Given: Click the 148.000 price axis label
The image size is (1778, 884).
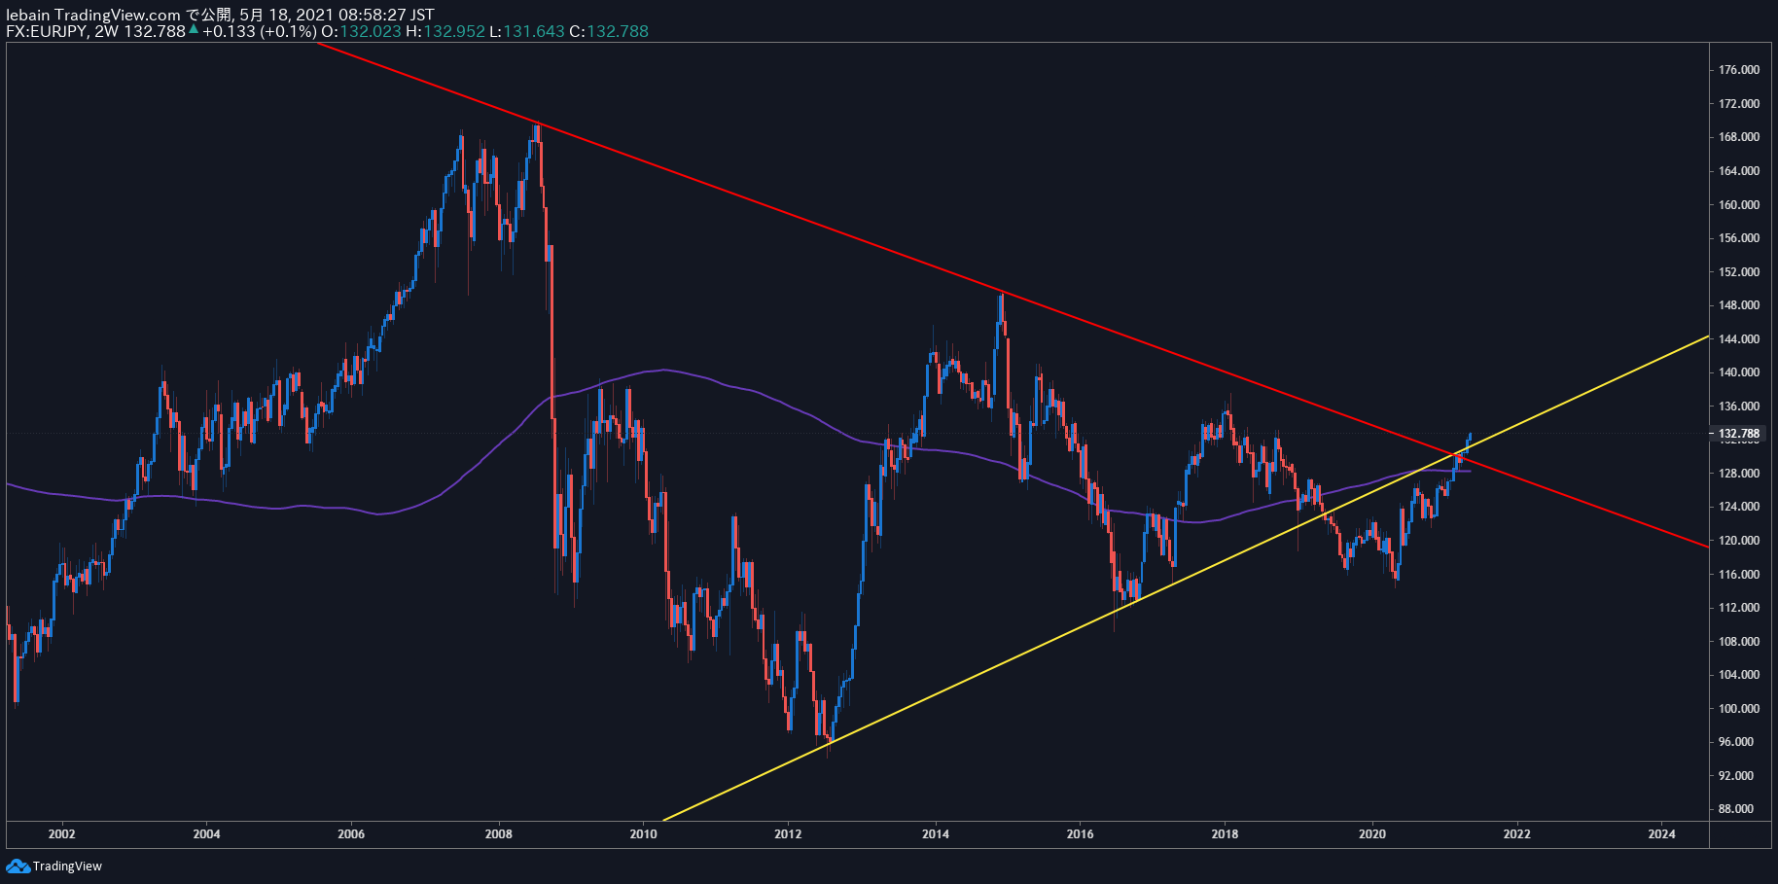Looking at the screenshot, I should click(1739, 305).
